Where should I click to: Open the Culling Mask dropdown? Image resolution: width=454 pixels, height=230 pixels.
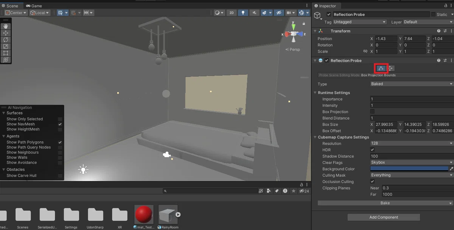click(412, 175)
